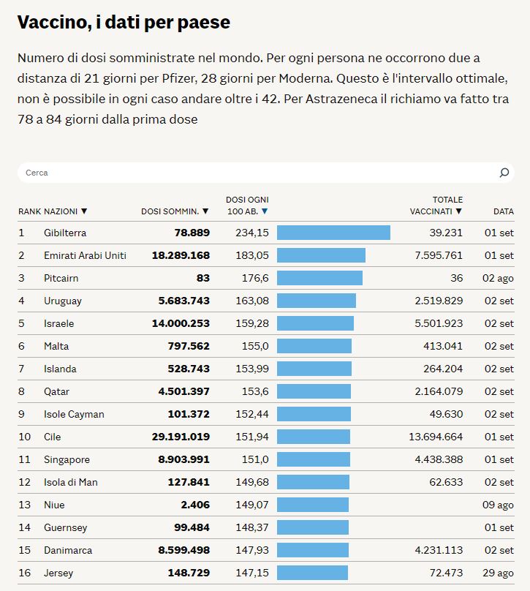530x591 pixels.
Task: Click Danimarca country name
Action: 67,550
